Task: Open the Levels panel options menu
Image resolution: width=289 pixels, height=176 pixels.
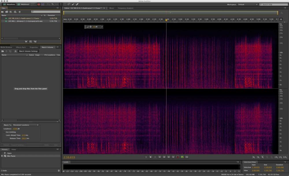Action: coord(238,162)
